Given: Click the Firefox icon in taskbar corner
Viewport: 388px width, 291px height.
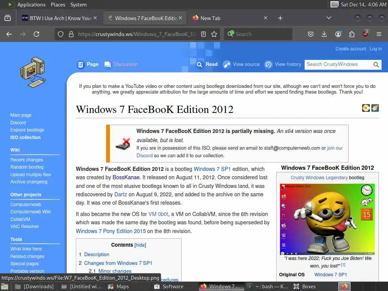Looking at the screenshot, I should pos(344,286).
